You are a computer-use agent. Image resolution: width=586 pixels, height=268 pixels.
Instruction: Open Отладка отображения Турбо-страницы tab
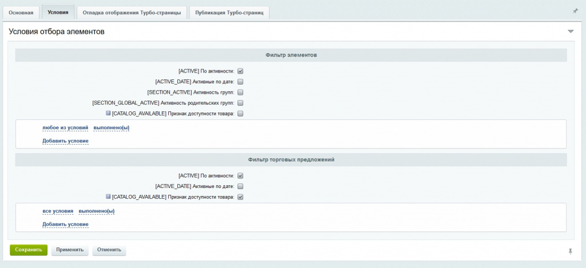click(x=132, y=12)
